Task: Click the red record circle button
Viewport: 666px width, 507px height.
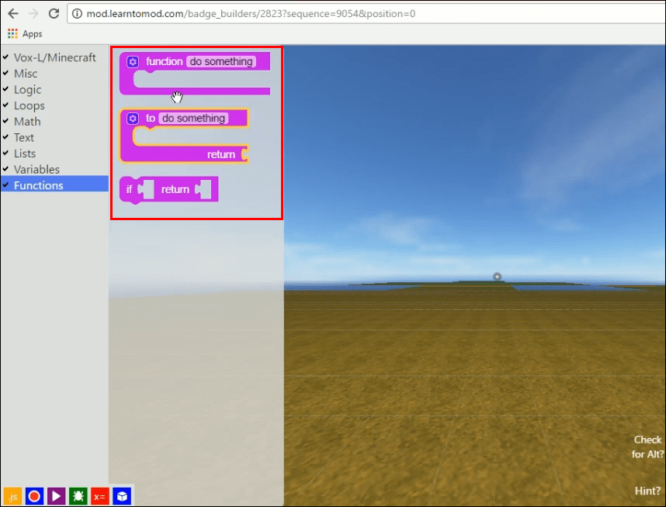Action: click(34, 496)
